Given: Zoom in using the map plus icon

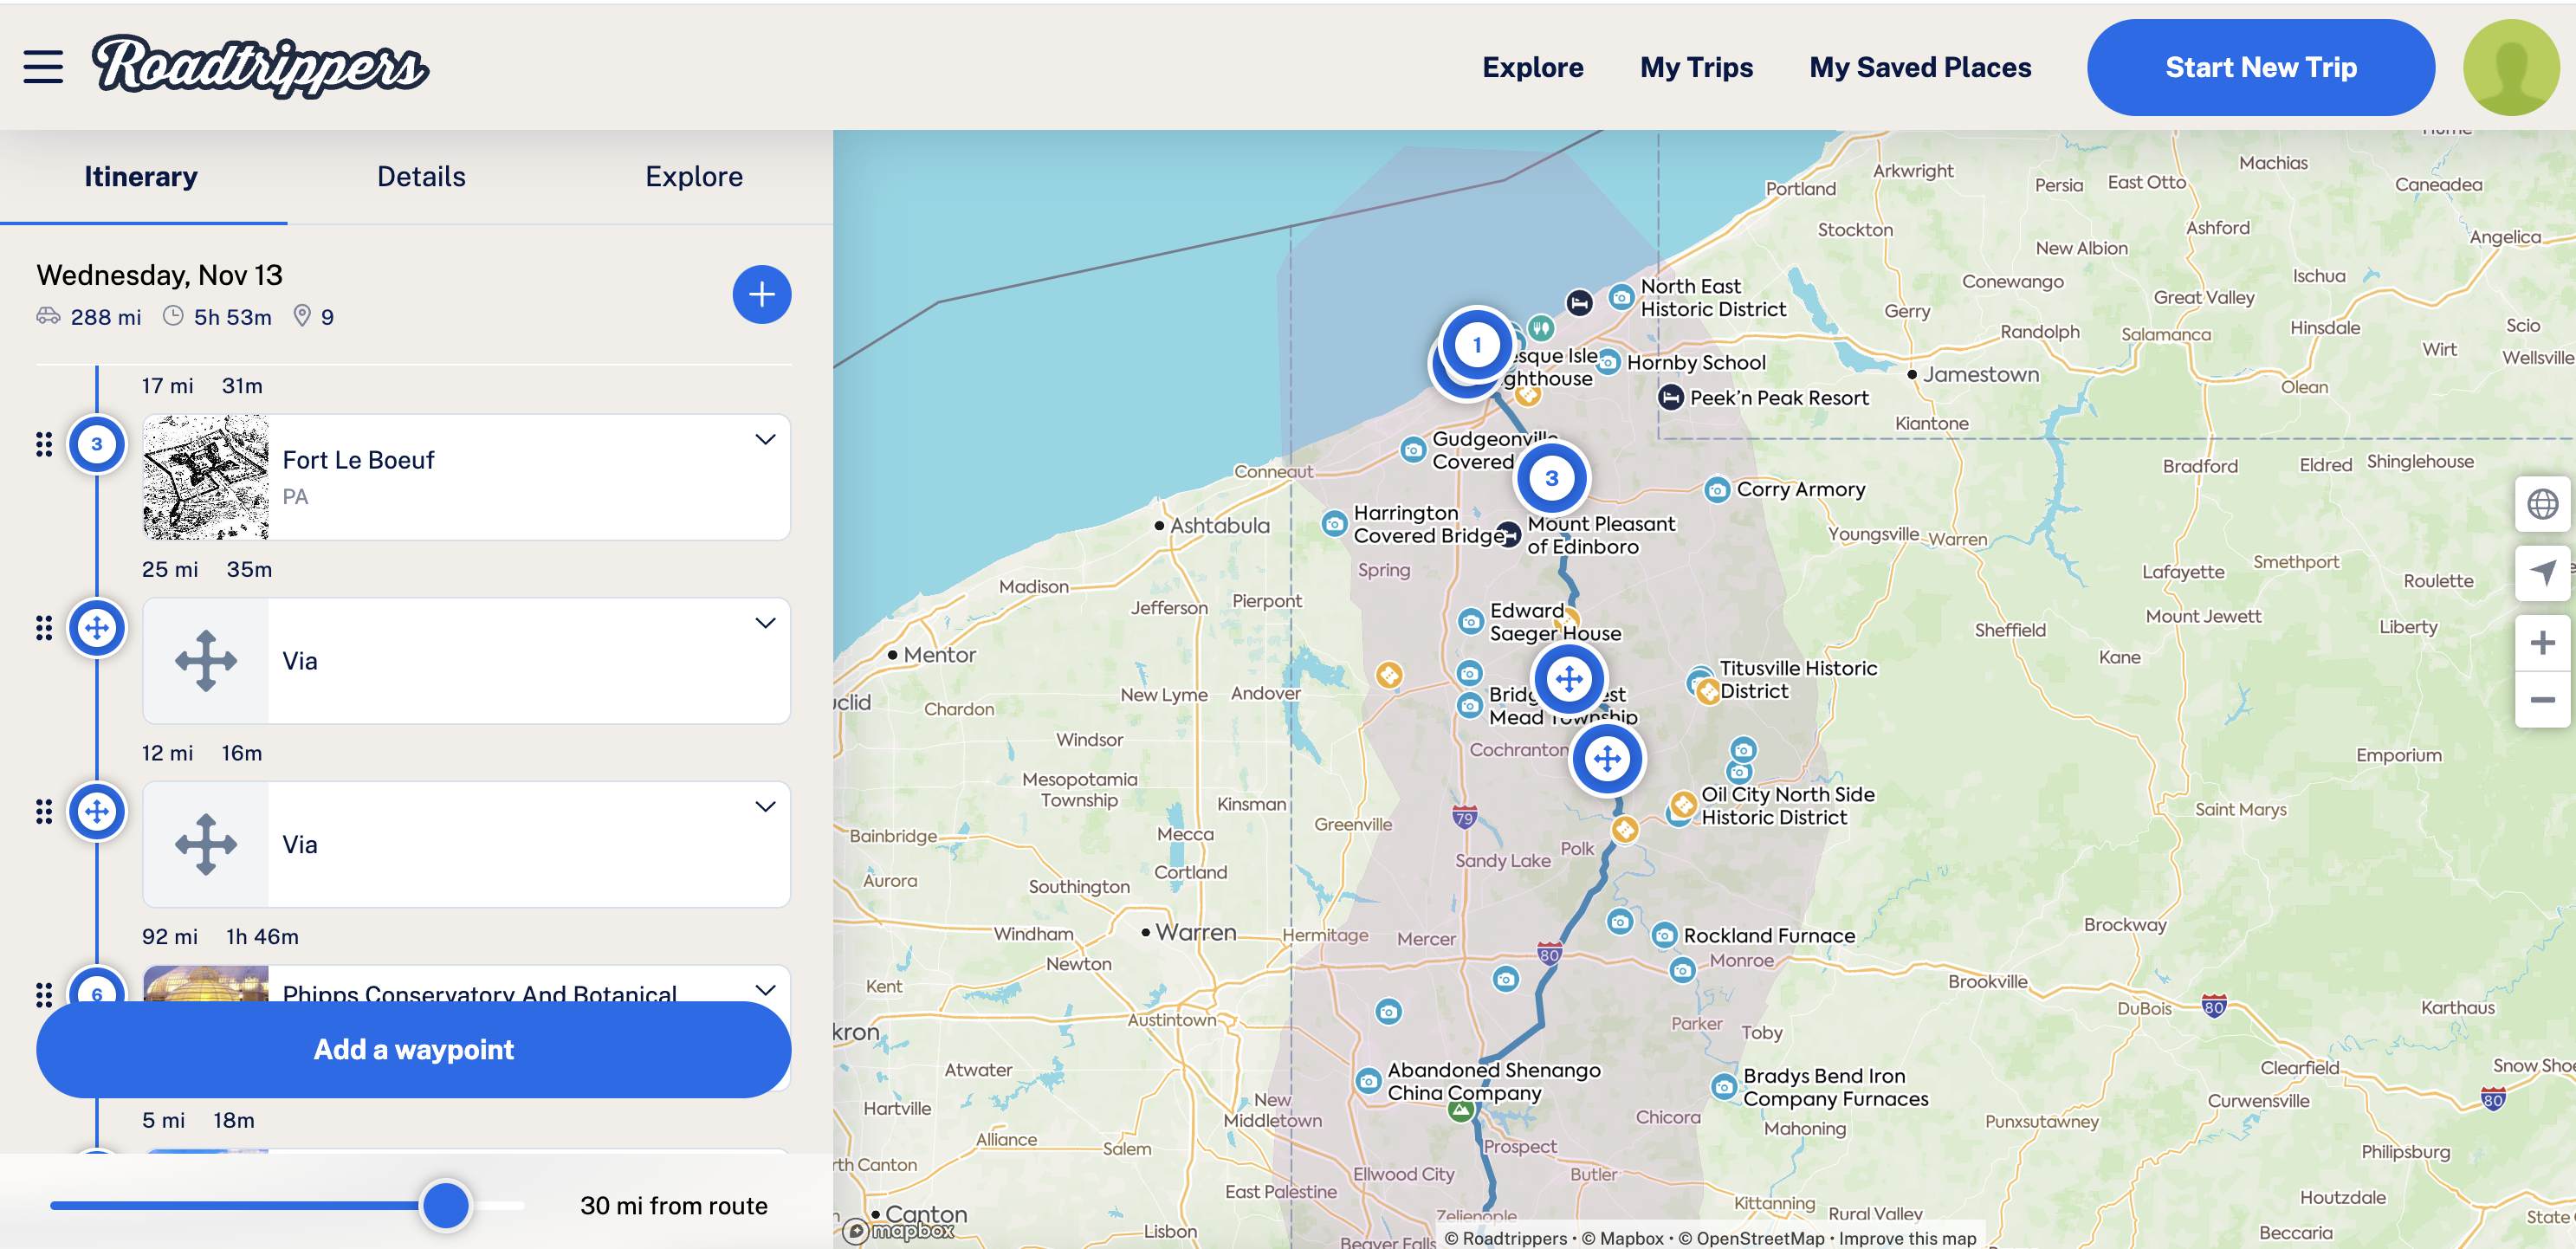Looking at the screenshot, I should pyautogui.click(x=2543, y=641).
